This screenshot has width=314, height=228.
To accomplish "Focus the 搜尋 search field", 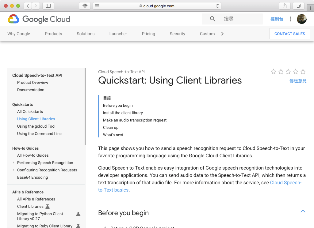I will 232,19.
